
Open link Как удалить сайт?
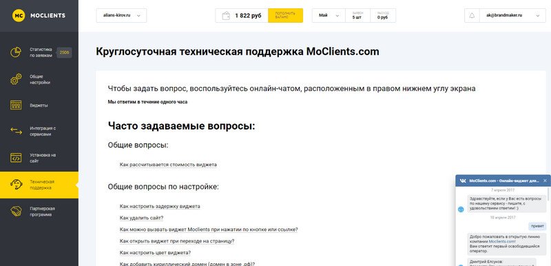[141, 218]
